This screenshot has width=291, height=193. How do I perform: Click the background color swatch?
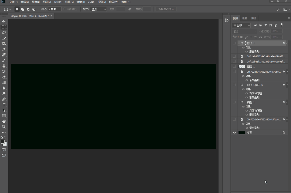[x=6, y=144]
